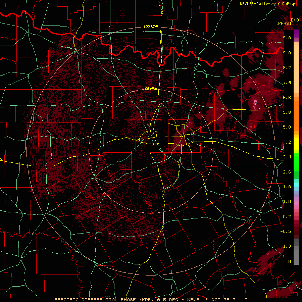The height and width of the screenshot is (302, 302).
Task: Click the 5.0 scale value
Action: 287,127
